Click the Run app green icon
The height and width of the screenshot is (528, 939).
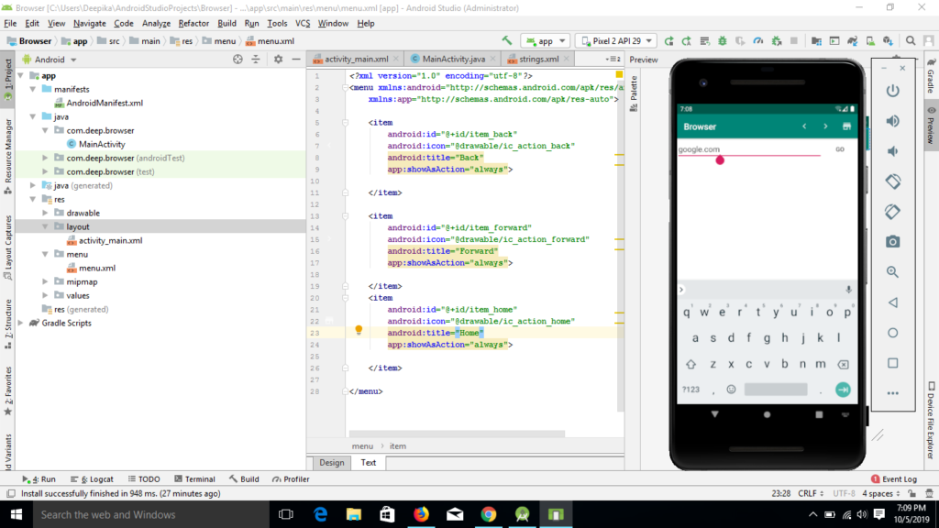tap(668, 40)
